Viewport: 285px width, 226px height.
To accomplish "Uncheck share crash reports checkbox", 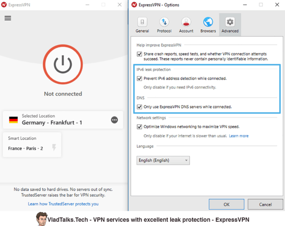I will (139, 54).
